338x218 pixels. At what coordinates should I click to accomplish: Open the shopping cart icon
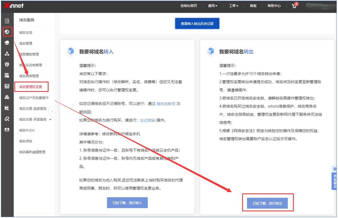(x=294, y=6)
